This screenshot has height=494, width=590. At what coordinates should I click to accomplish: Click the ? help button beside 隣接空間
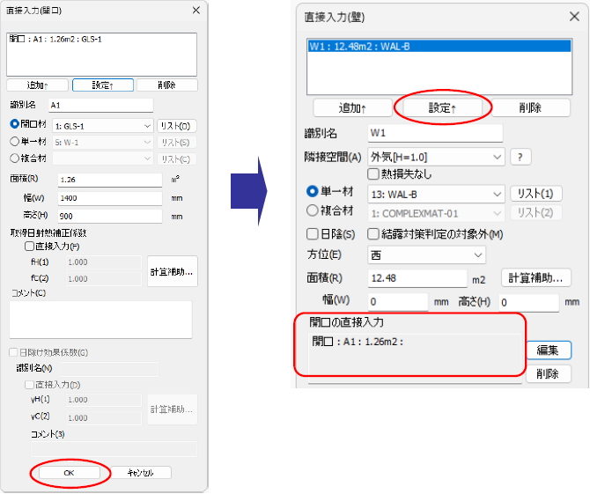coord(520,157)
